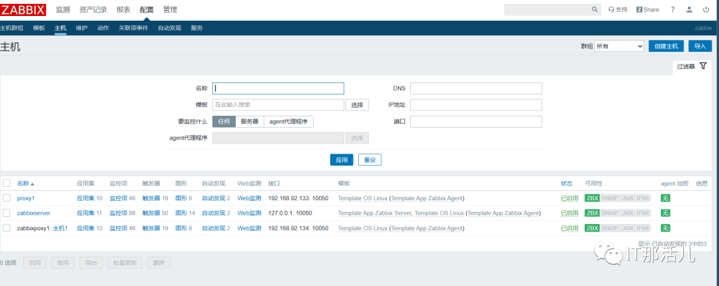Click JMX badge in zabbixserver row
The image size is (719, 286).
(x=627, y=213)
